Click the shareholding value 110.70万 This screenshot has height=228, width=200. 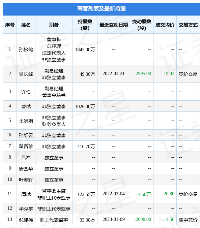pos(86,146)
